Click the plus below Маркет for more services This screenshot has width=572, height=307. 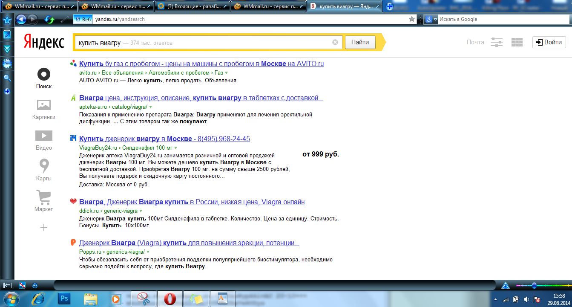(x=44, y=228)
